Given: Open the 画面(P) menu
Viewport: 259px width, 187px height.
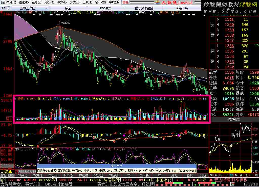Looking at the screenshot, I should (x=24, y=2).
